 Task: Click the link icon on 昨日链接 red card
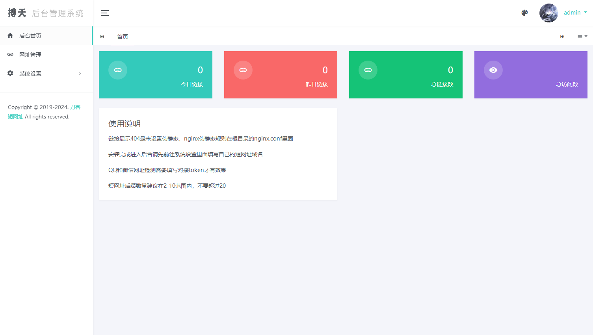coord(243,70)
